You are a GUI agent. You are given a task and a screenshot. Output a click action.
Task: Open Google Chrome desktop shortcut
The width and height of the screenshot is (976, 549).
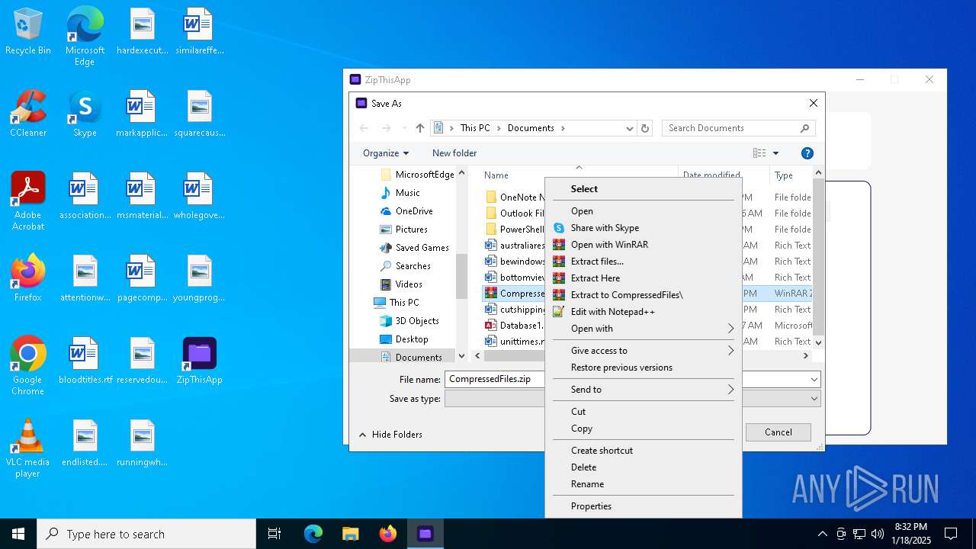(x=28, y=366)
